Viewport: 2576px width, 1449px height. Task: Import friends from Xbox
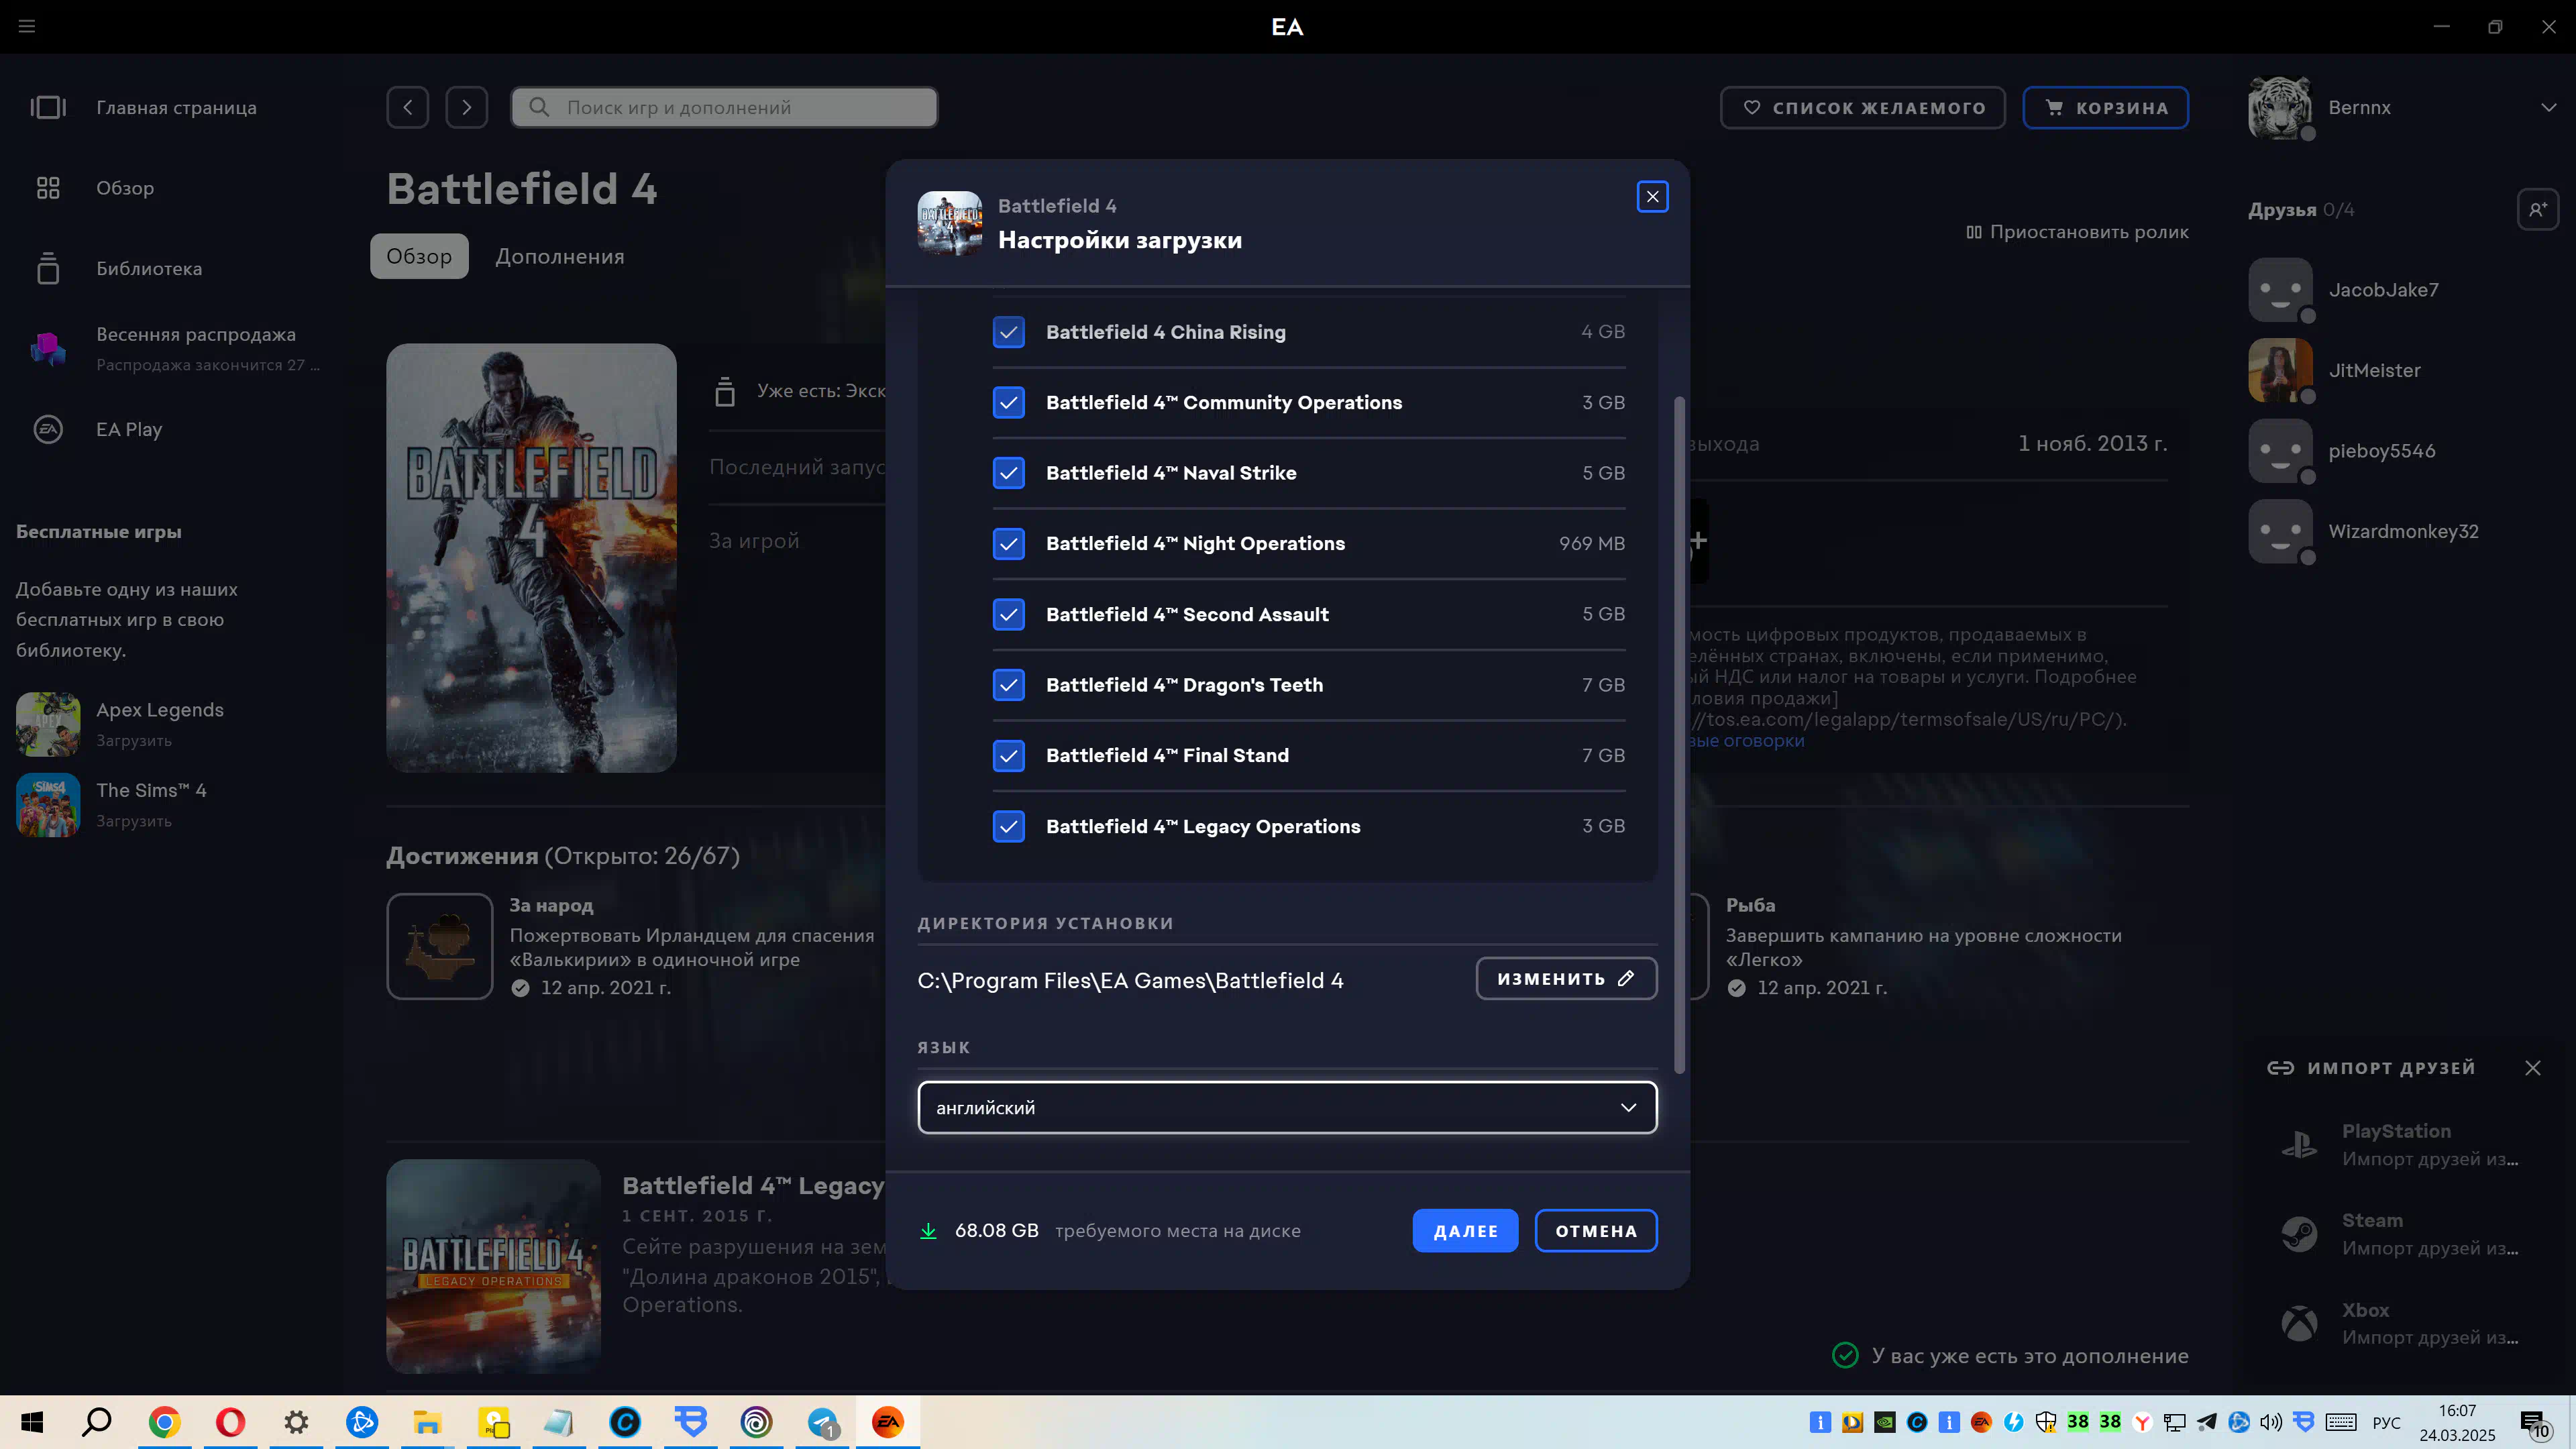[x=2400, y=1323]
